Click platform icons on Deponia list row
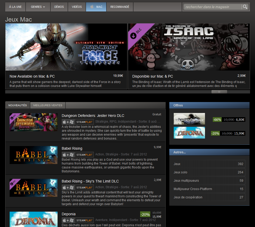 coord(68,220)
